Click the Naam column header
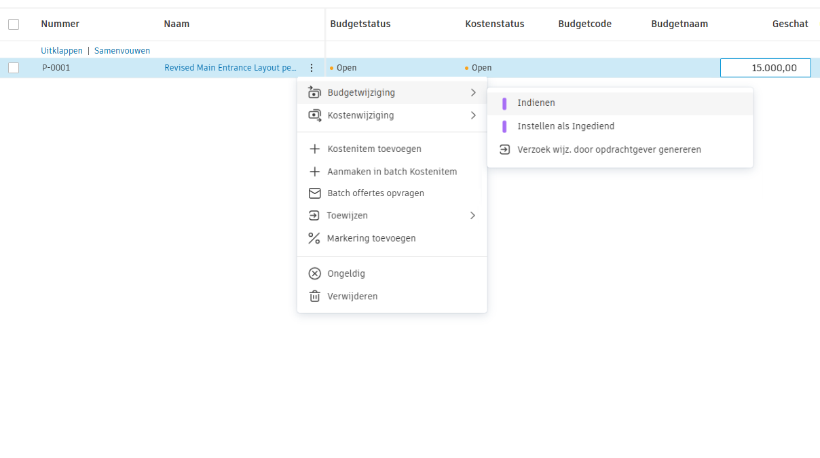The image size is (820, 458). pyautogui.click(x=176, y=24)
